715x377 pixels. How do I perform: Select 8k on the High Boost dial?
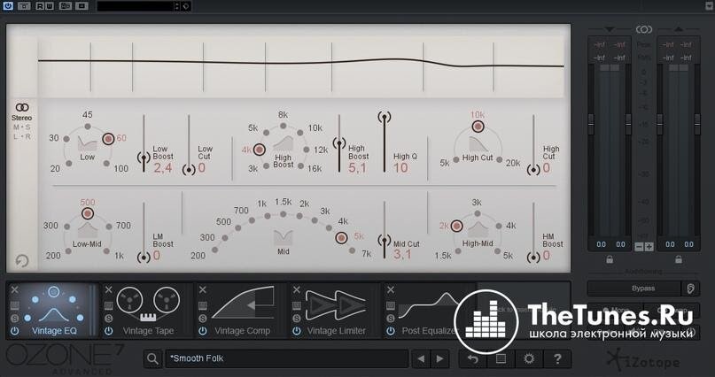point(284,126)
